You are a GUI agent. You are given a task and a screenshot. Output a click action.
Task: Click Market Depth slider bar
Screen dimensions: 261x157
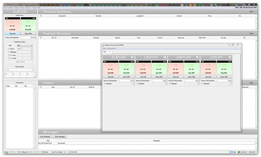click(20, 70)
